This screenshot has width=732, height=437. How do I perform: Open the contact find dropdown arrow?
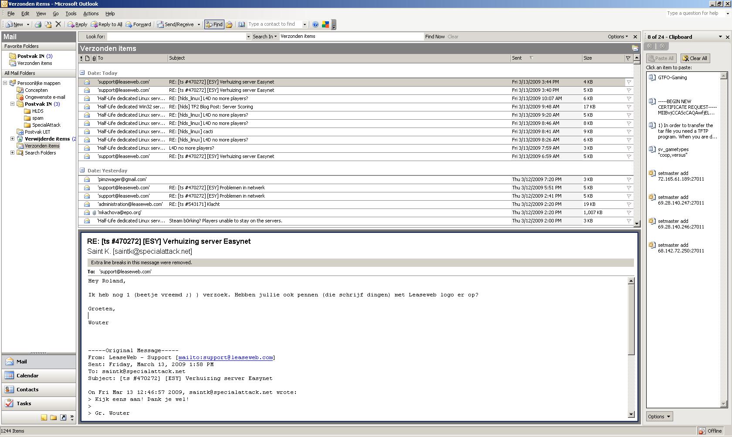[x=305, y=24]
